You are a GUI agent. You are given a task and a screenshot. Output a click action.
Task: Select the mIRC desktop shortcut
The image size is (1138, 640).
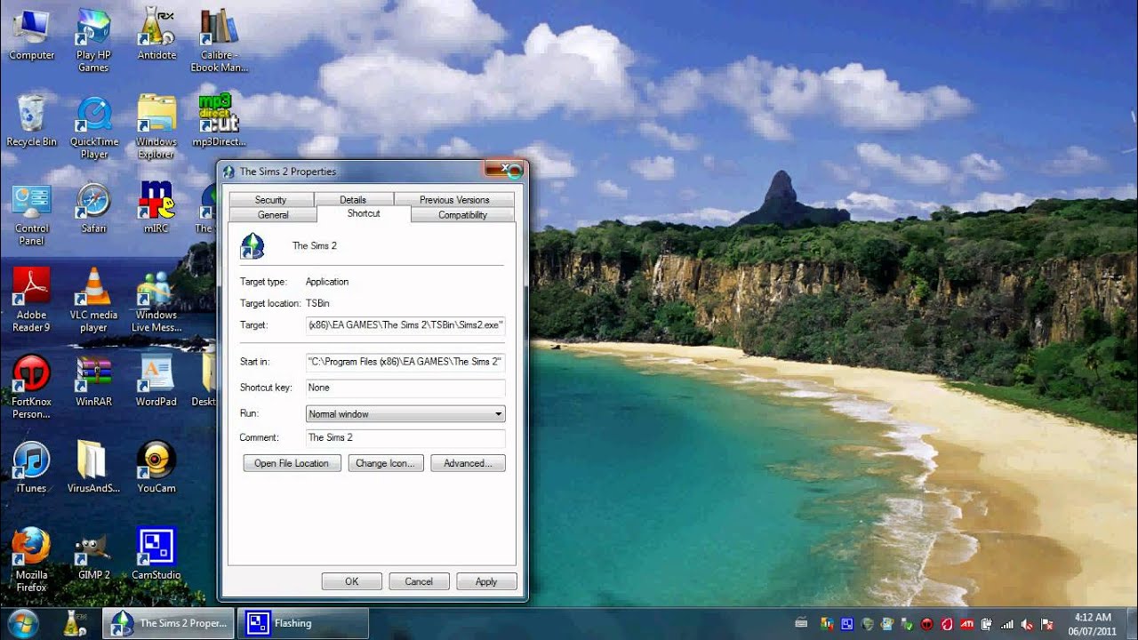pyautogui.click(x=156, y=208)
